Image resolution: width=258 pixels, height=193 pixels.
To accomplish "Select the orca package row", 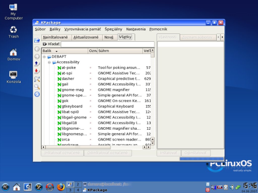I will 96,139.
